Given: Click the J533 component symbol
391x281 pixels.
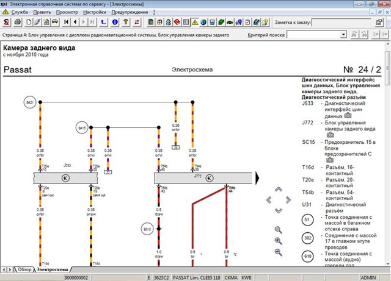Looking at the screenshot, I should coord(65,178).
